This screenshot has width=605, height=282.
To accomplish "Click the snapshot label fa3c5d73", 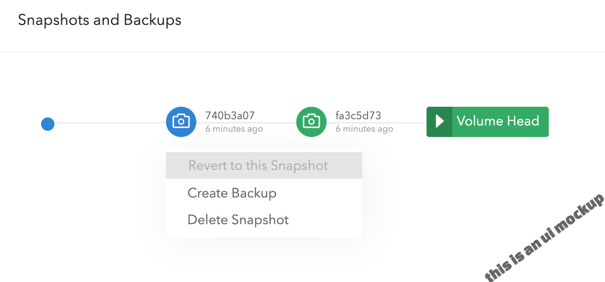I will point(358,116).
